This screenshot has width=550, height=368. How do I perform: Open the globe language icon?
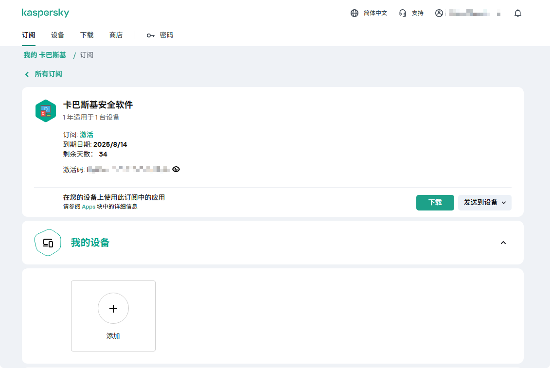(x=355, y=13)
